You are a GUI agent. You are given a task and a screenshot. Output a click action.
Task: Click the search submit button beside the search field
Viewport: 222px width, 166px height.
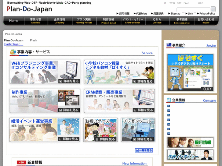click(213, 9)
